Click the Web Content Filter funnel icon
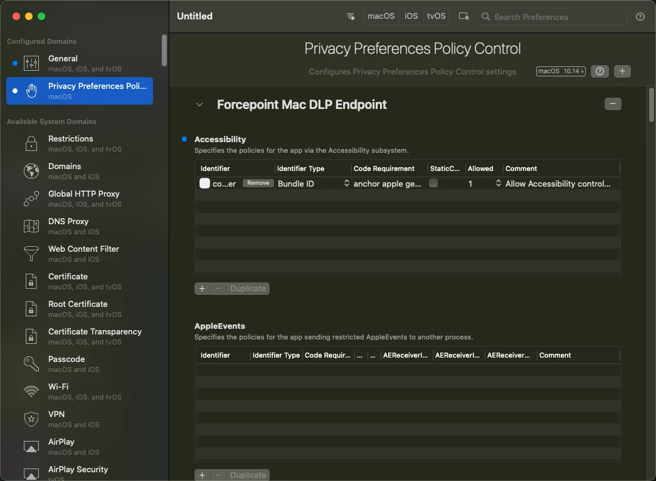This screenshot has height=481, width=656. click(x=31, y=254)
